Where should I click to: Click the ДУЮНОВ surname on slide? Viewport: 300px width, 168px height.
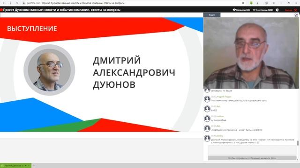(114, 84)
